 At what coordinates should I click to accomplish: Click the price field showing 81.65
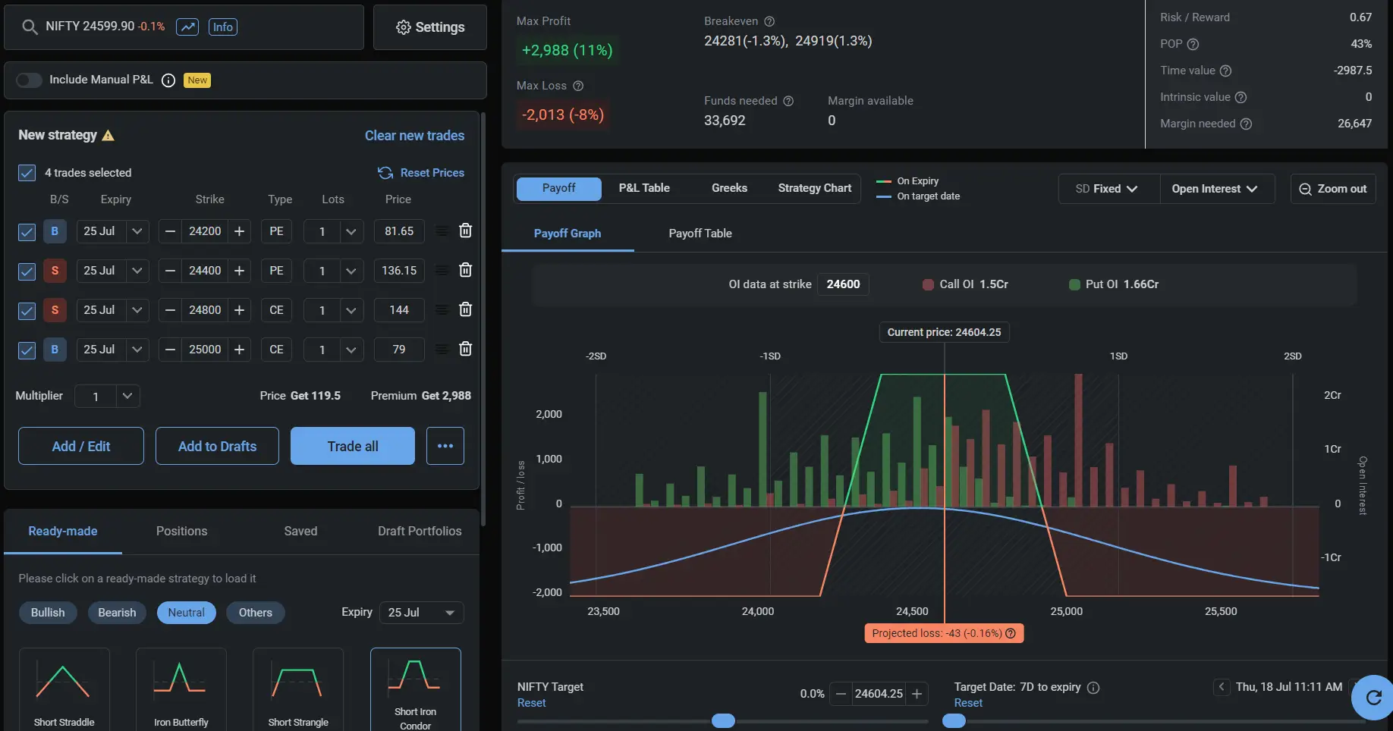[399, 231]
